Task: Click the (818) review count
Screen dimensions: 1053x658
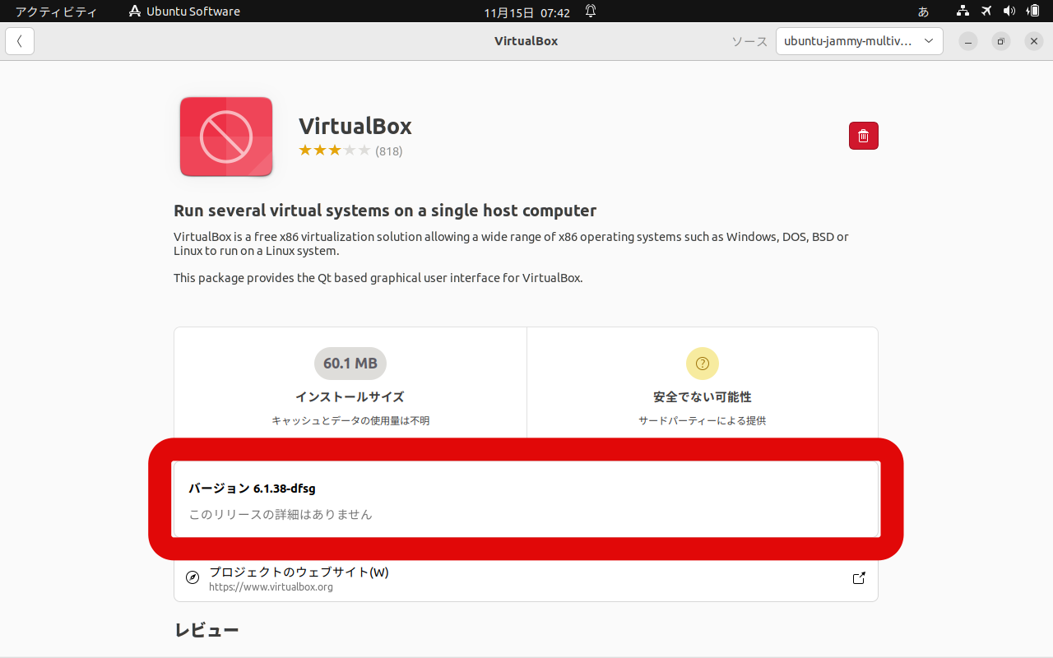Action: (x=389, y=151)
